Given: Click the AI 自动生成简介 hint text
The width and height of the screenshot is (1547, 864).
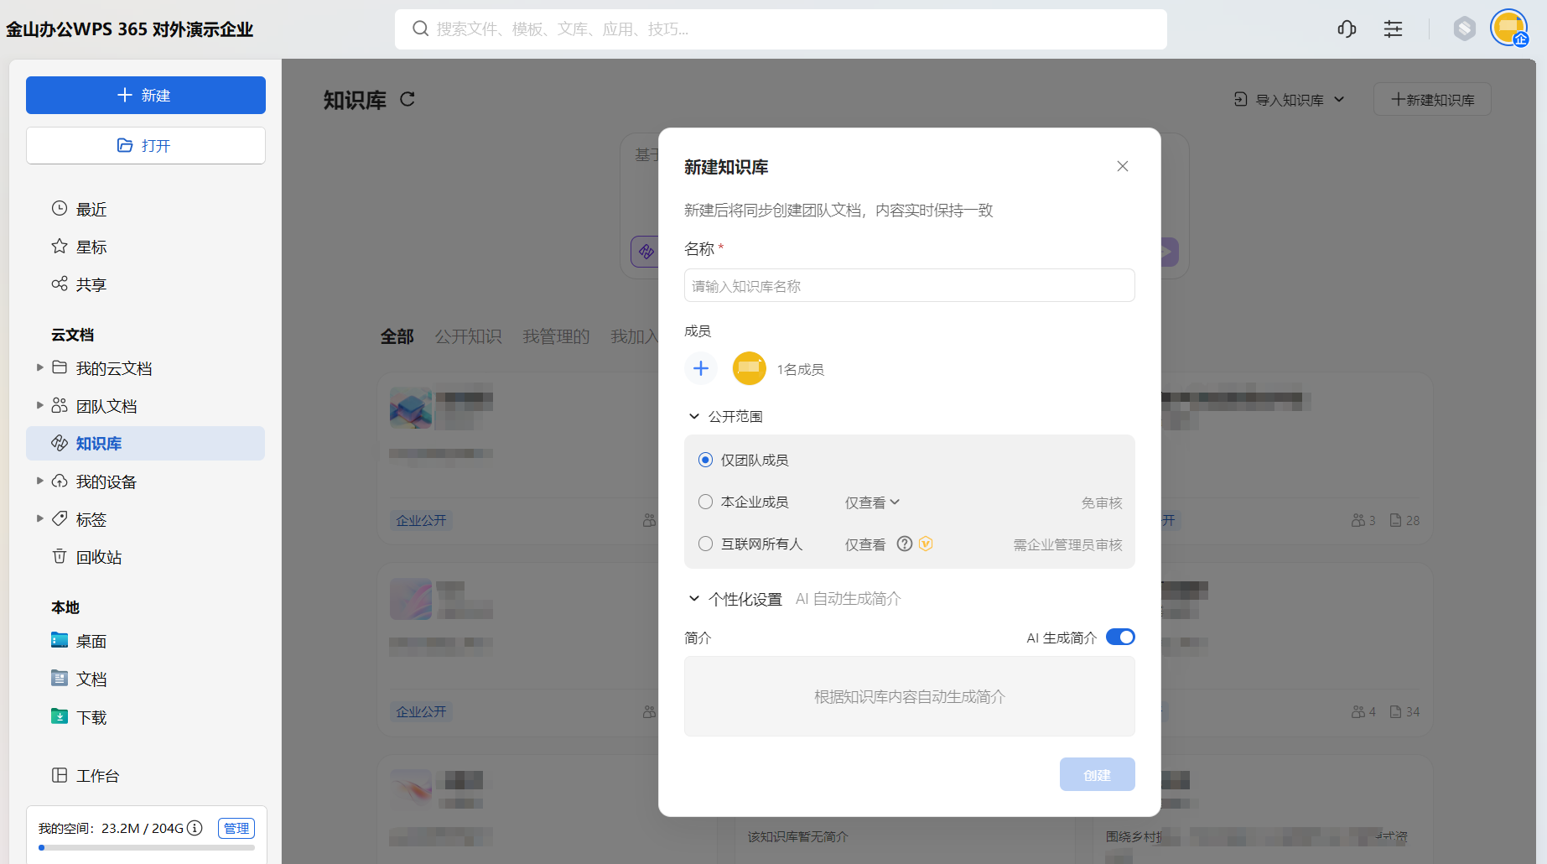Looking at the screenshot, I should [x=848, y=598].
